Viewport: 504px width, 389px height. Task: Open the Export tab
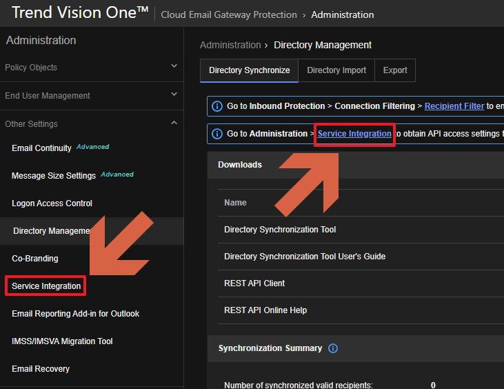(395, 70)
